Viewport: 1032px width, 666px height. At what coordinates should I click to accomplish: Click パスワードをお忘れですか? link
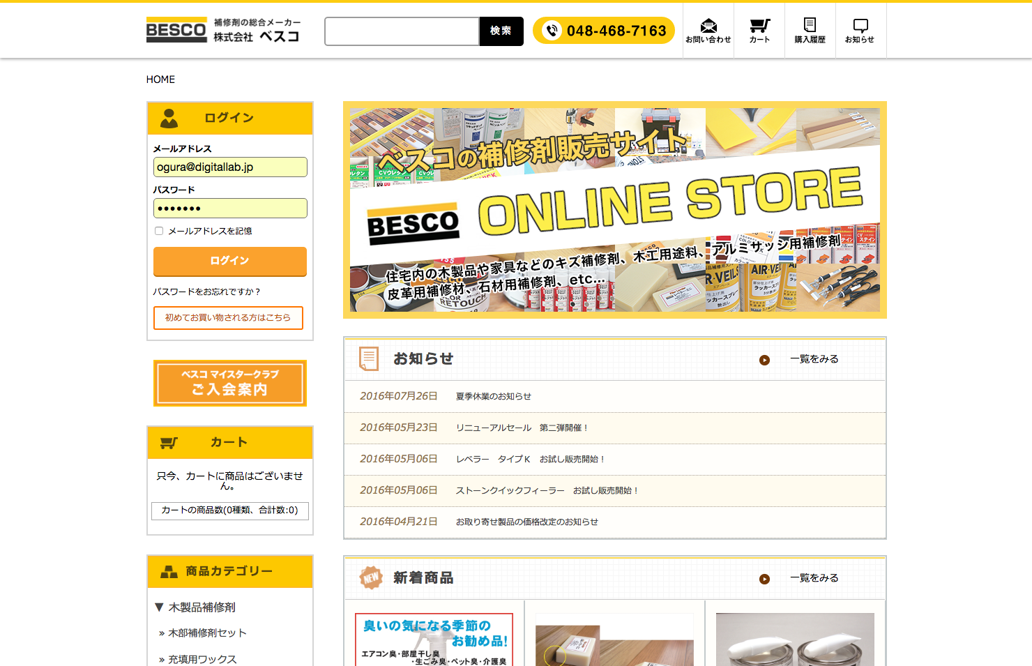pos(206,292)
